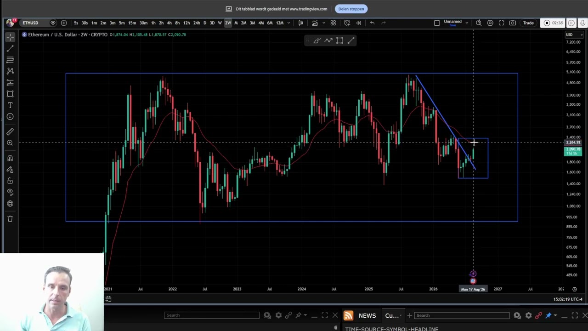Open the candlestick chart type selector

pos(301,23)
